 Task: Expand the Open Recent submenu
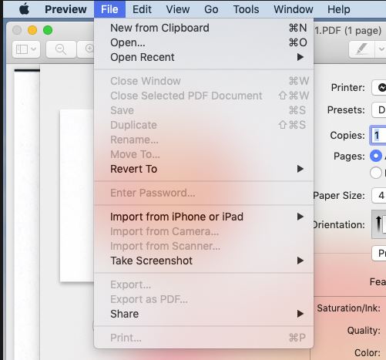point(204,57)
